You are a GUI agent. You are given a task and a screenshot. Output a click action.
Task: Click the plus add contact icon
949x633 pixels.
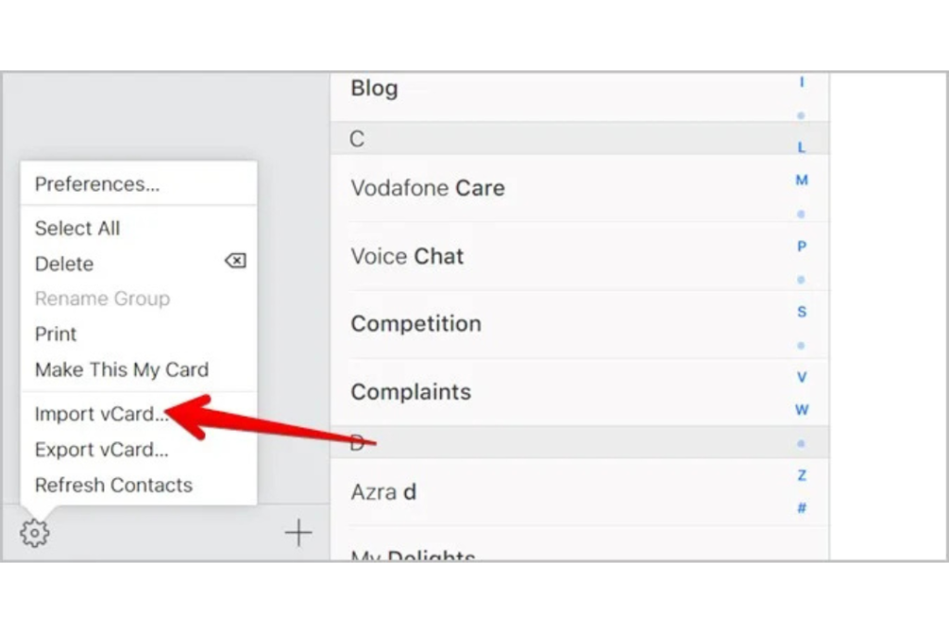[x=297, y=533]
